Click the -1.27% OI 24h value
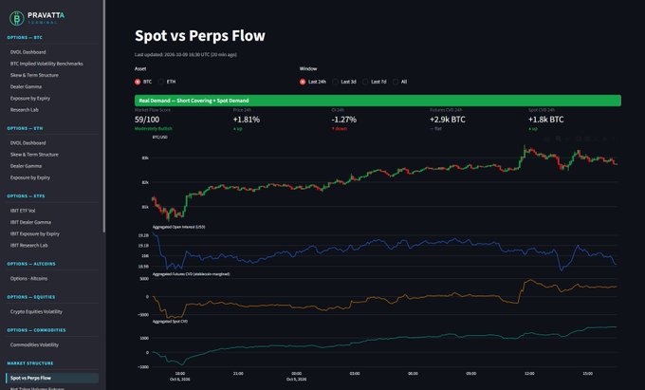The image size is (645, 390). (x=344, y=120)
